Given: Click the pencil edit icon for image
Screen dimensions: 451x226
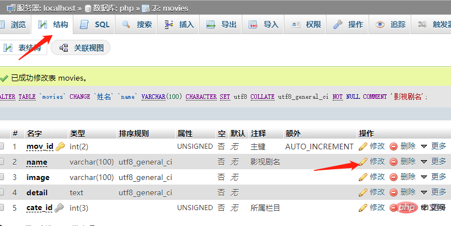Looking at the screenshot, I should coord(363,177).
